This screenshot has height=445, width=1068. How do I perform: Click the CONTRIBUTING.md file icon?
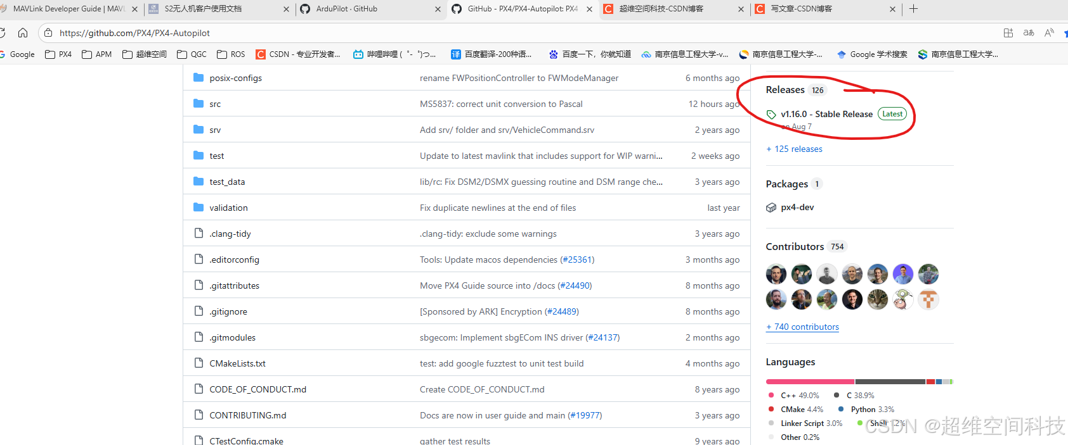(x=199, y=415)
